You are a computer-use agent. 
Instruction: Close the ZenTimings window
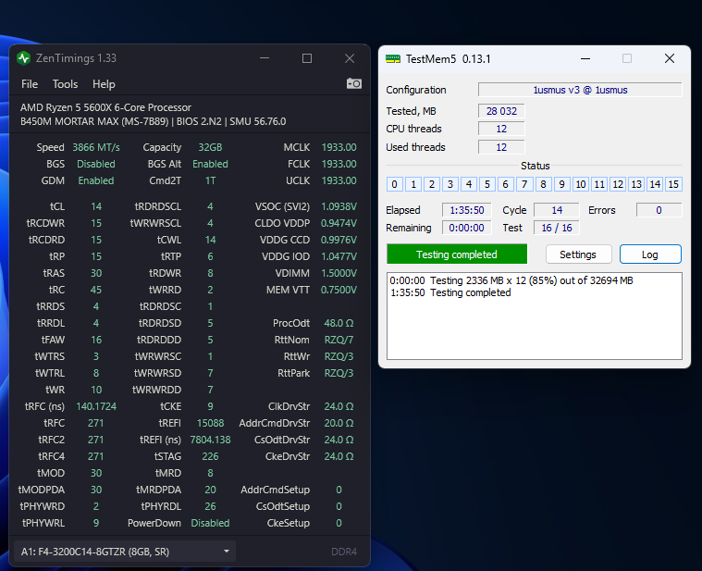[350, 58]
